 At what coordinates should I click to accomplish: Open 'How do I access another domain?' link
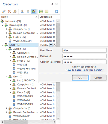84,70
